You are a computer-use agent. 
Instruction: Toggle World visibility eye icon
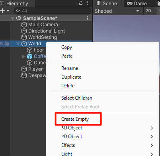tap(2, 44)
